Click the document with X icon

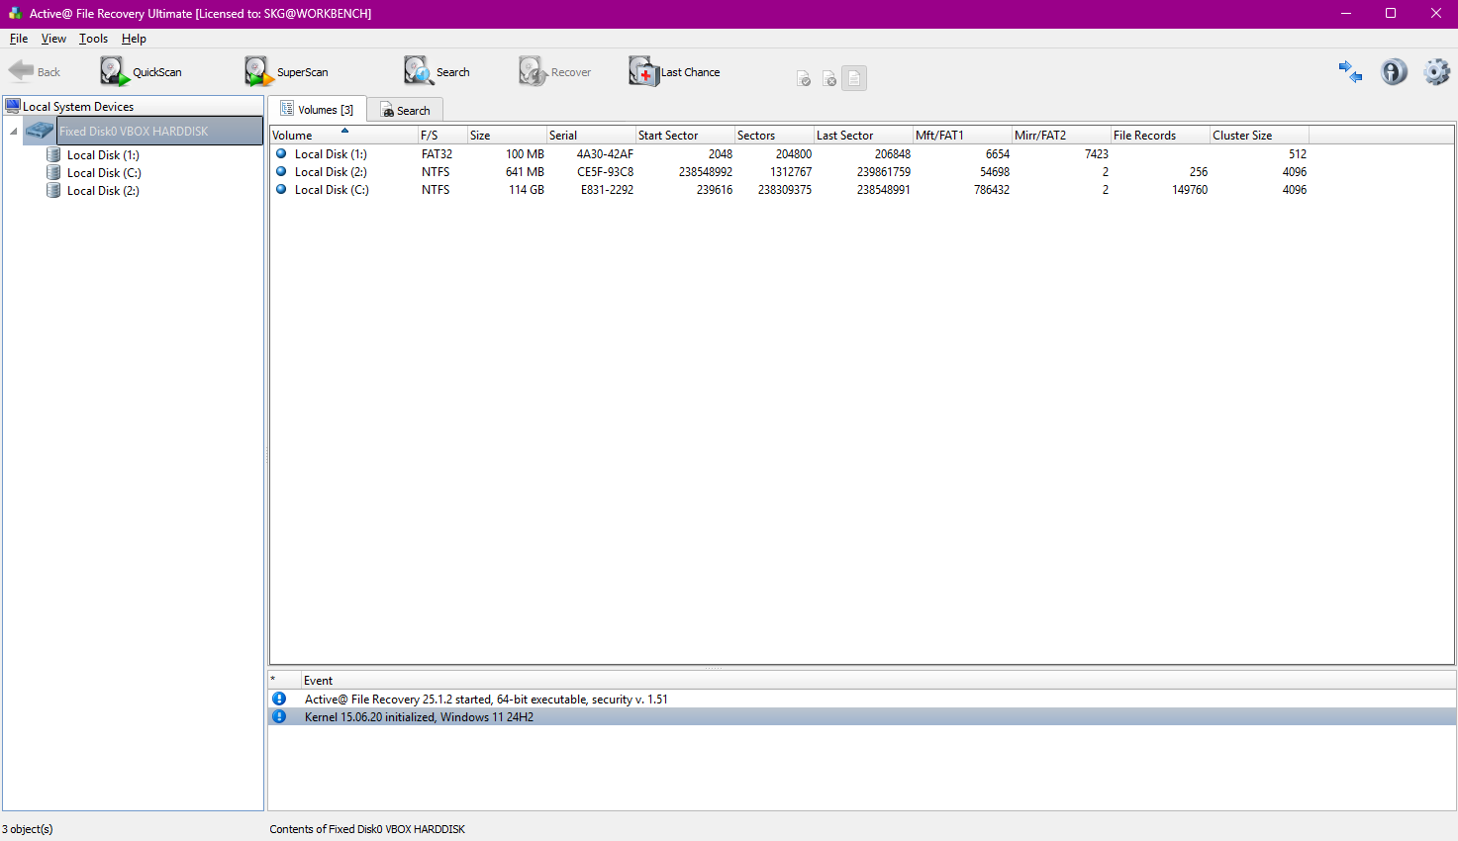pos(829,78)
